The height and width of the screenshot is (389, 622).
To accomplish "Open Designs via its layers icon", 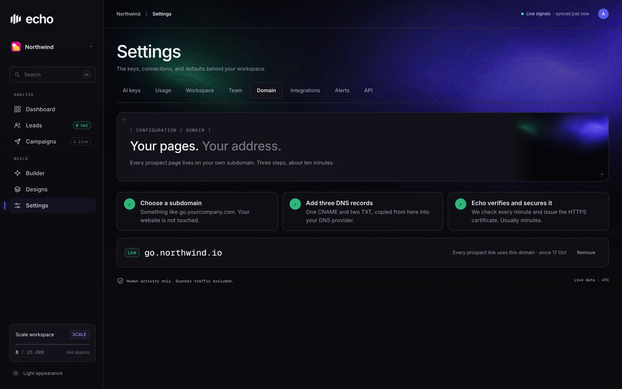I will [x=17, y=190].
